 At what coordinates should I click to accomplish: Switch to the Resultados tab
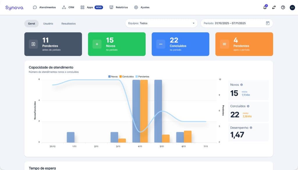68,24
